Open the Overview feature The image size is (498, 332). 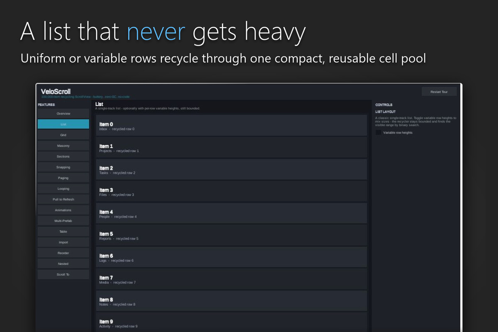coord(63,113)
